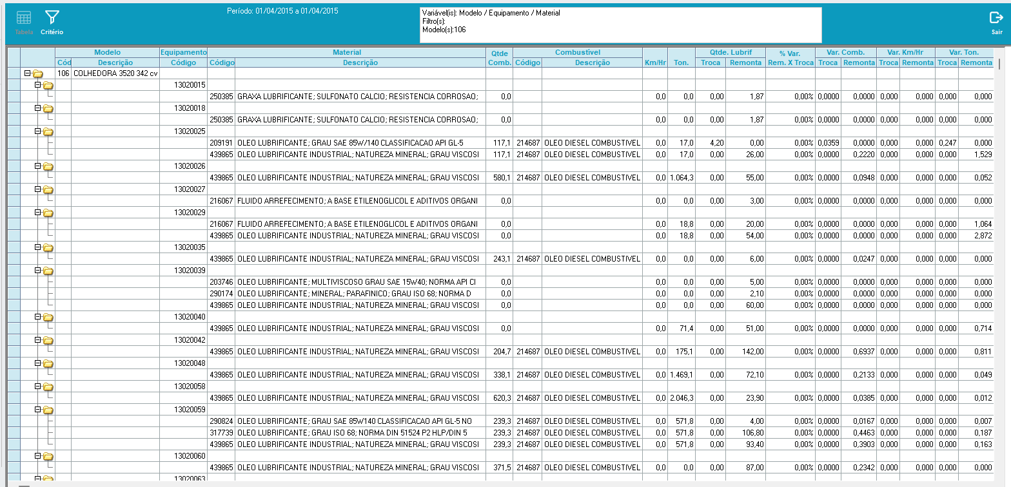Click folder icon beside equipment 13020048
The image size is (1011, 487).
click(48, 363)
